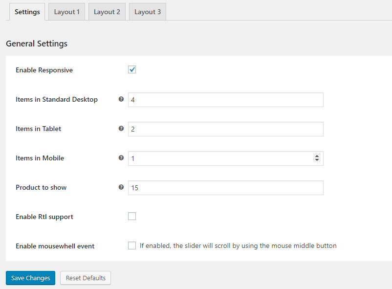This screenshot has width=392, height=289.
Task: Toggle the Enable mousewheel event checkbox
Action: tap(132, 245)
